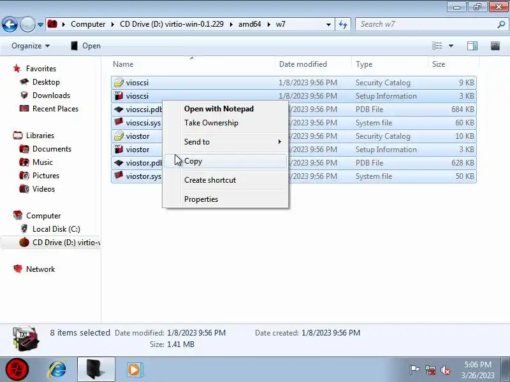Click the vioscsi.pdb file icon
Image resolution: width=510 pixels, height=382 pixels.
[119, 109]
